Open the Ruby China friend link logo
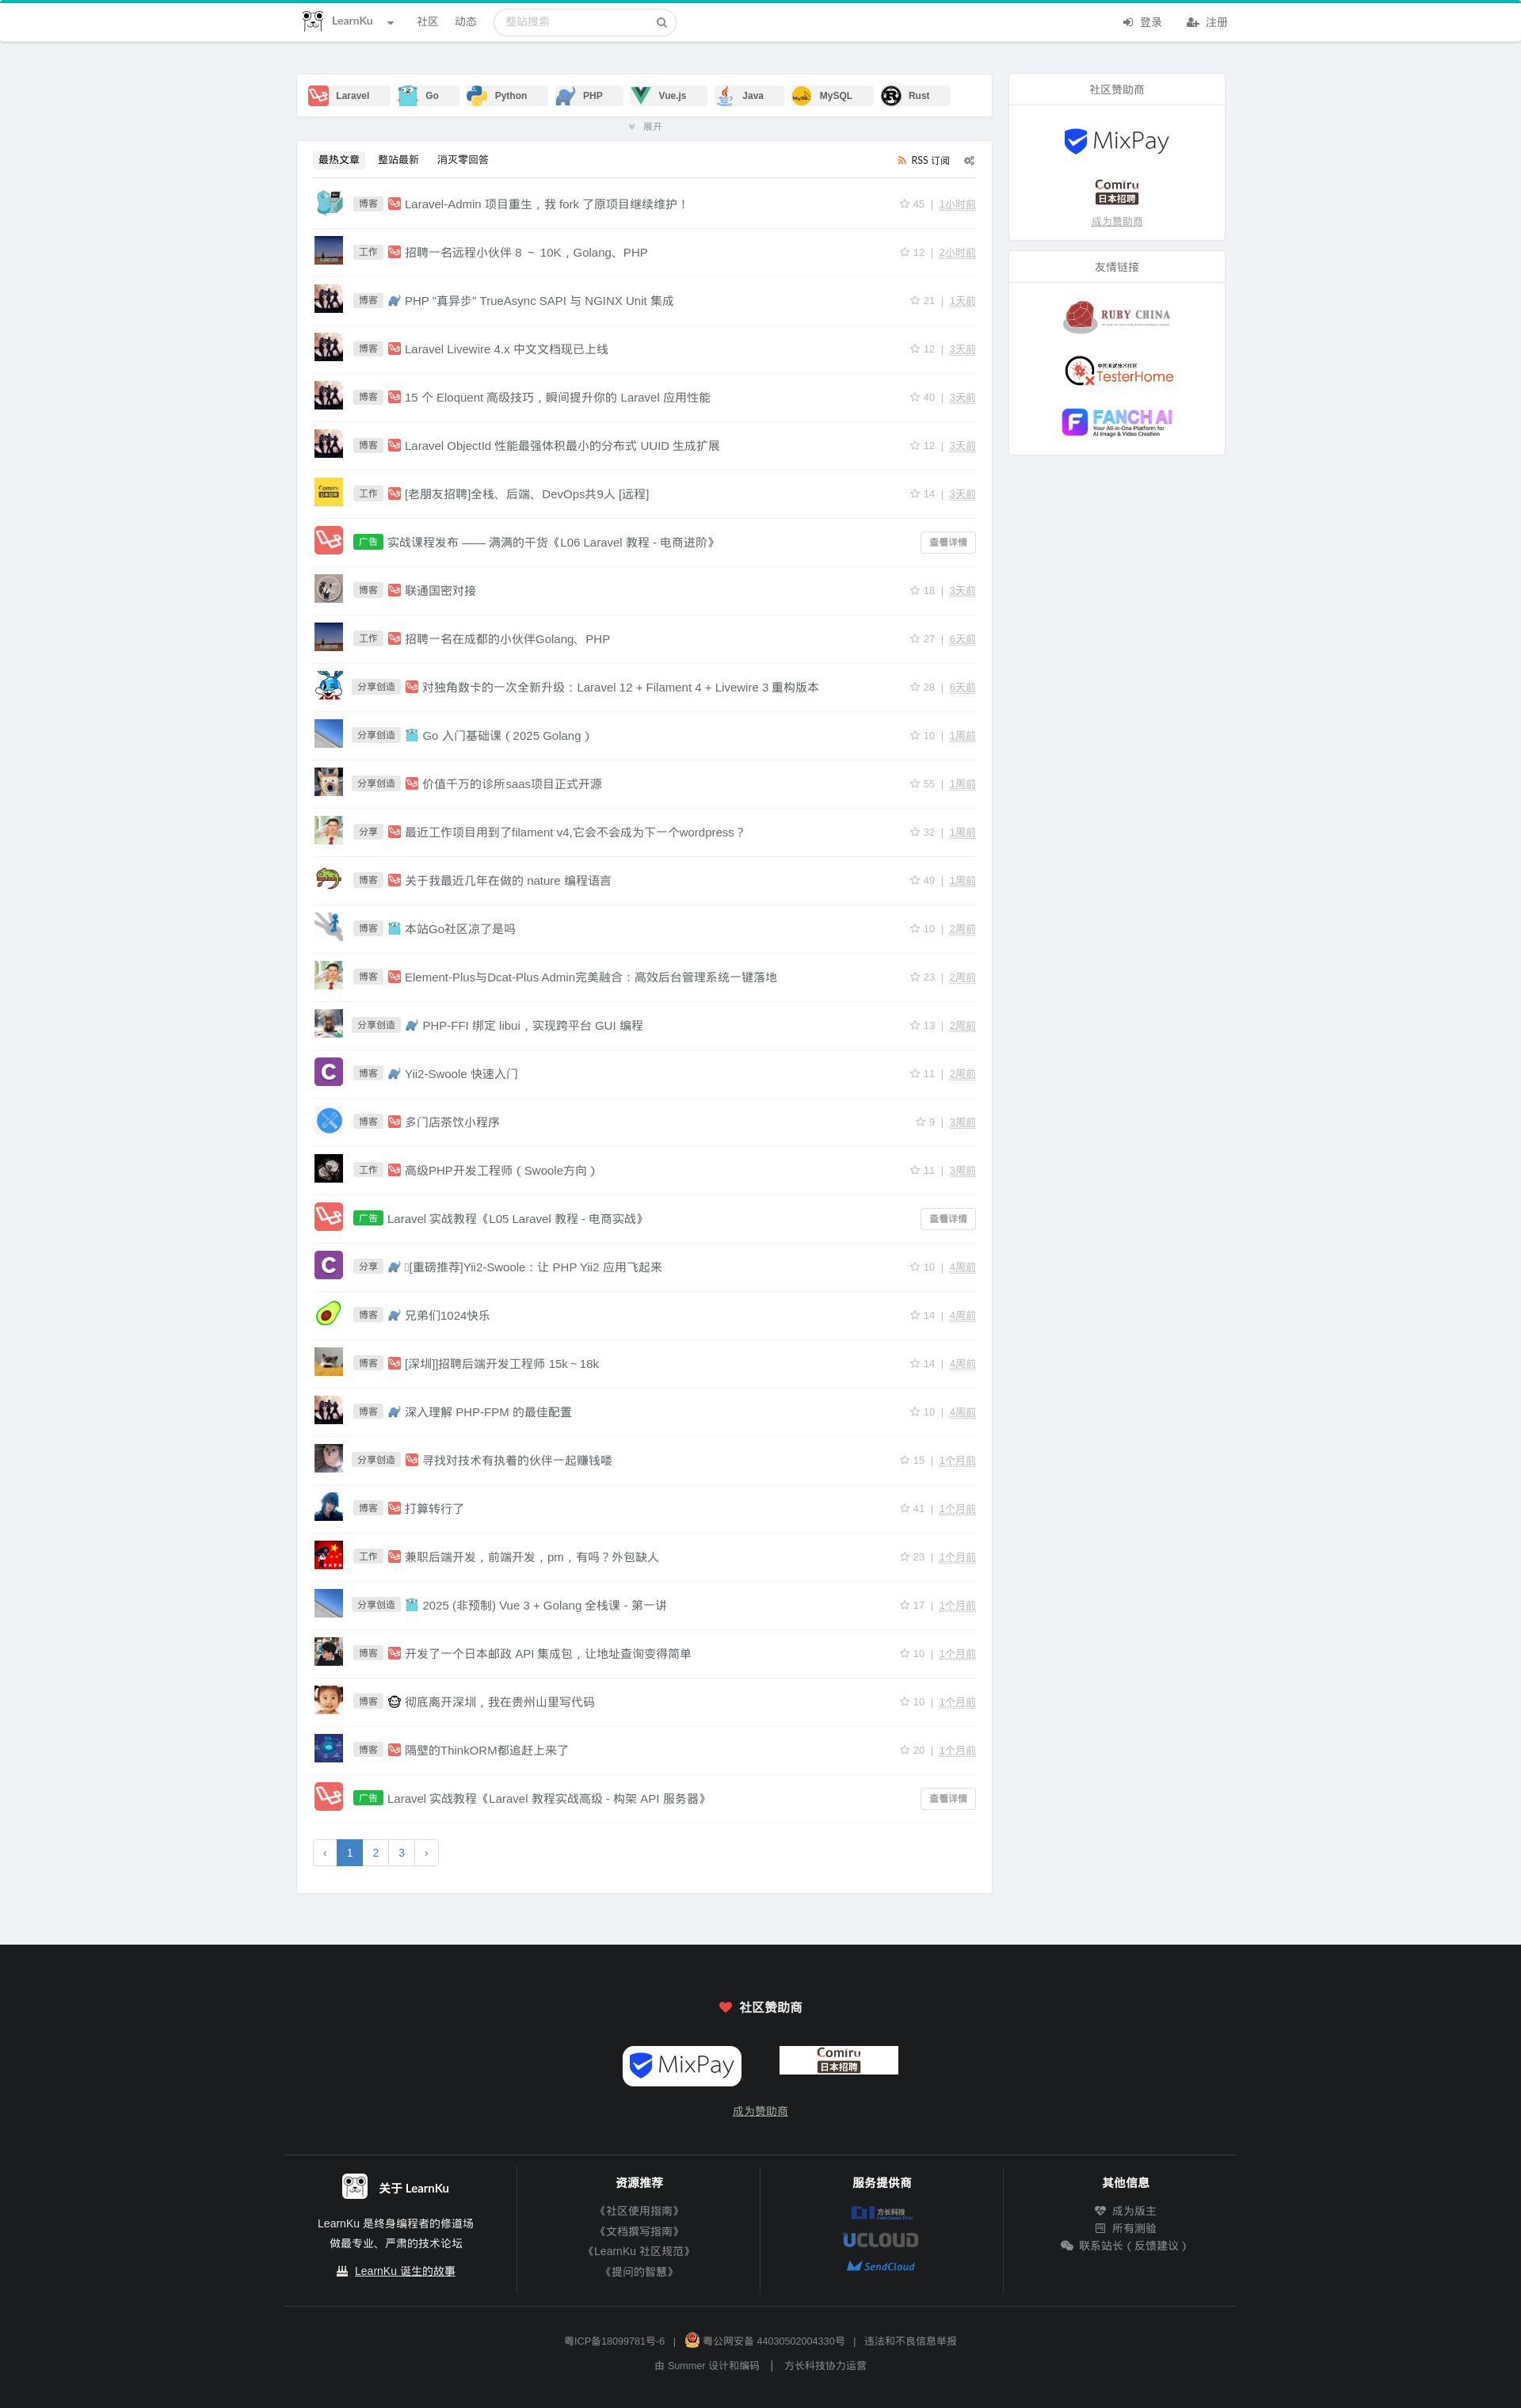This screenshot has height=2408, width=1521. click(x=1116, y=316)
